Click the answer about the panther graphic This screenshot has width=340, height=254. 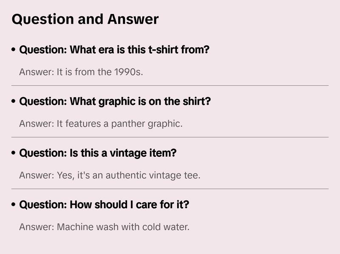(101, 124)
